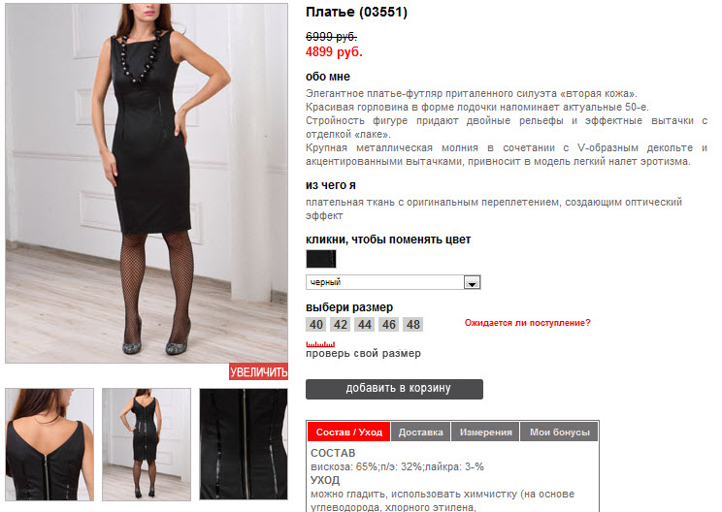Open the Мои бонусы tab
The height and width of the screenshot is (512, 722).
tap(560, 432)
